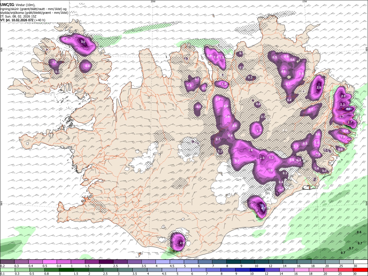
Task: Click the 1.7 value on the east coast
Action: [342, 117]
